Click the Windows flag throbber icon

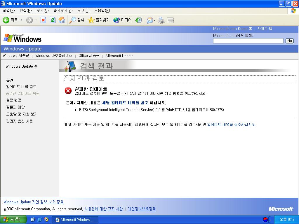pyautogui.click(x=293, y=11)
